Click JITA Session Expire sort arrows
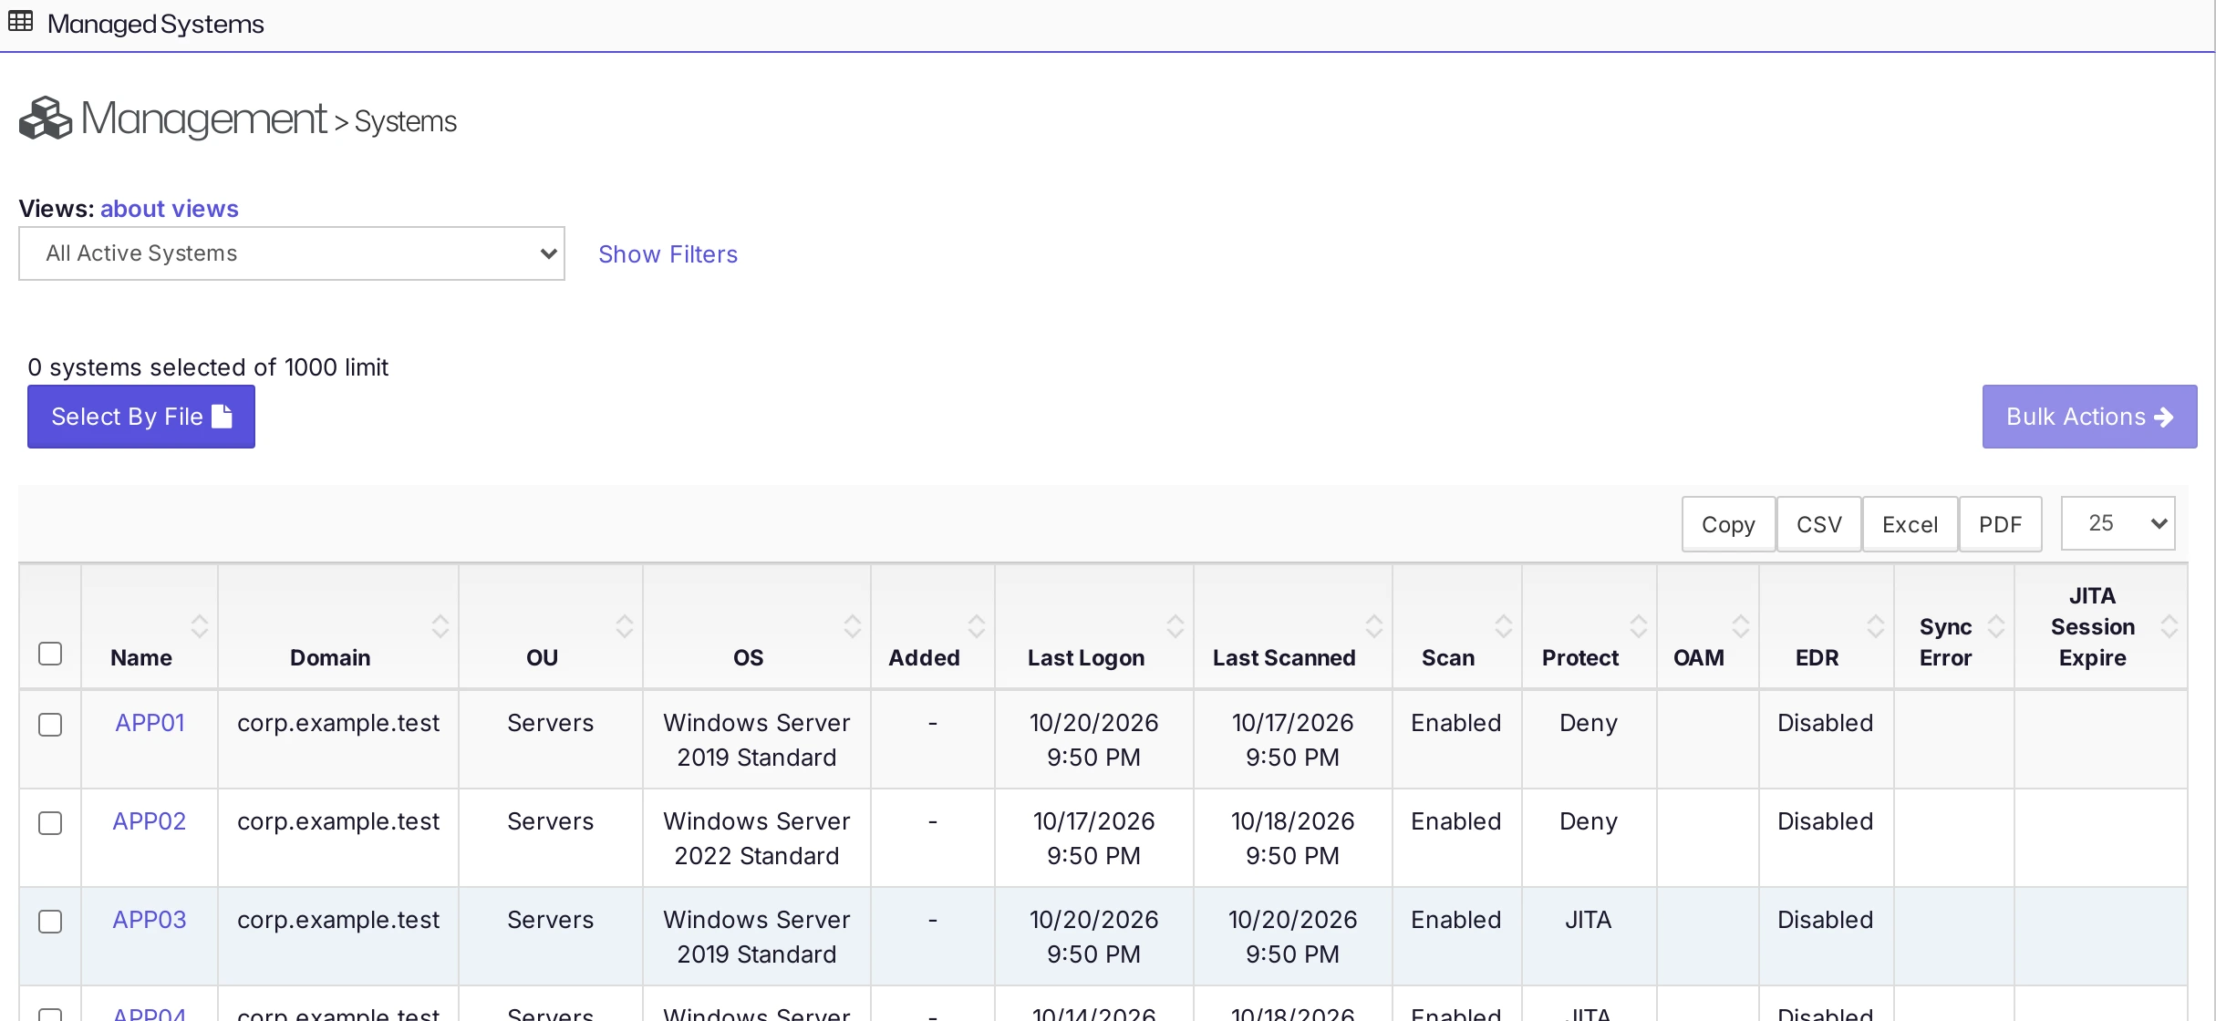Viewport: 2216px width, 1021px height. [2169, 626]
